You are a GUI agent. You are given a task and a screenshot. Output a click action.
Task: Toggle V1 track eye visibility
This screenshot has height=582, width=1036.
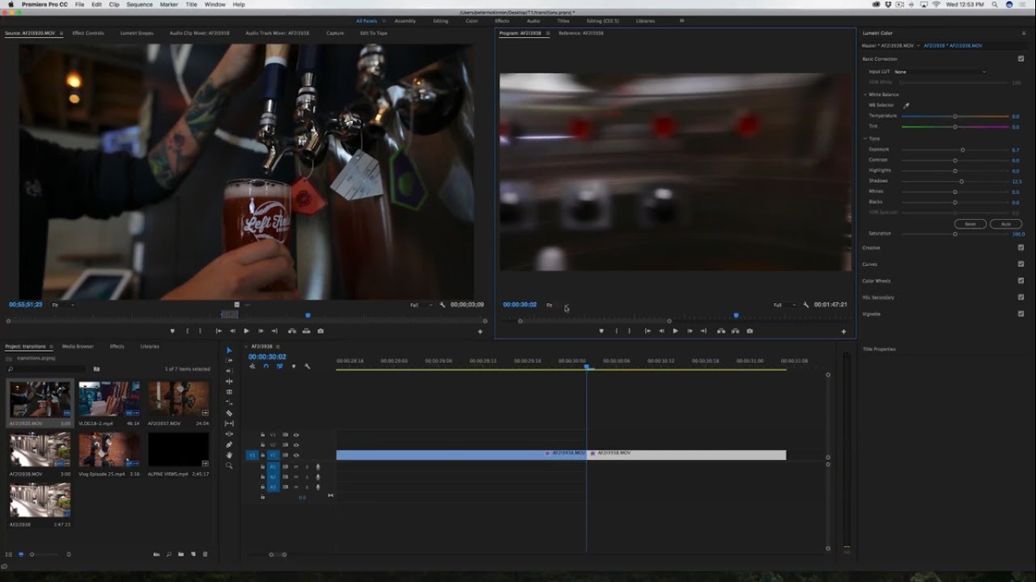[x=296, y=455]
